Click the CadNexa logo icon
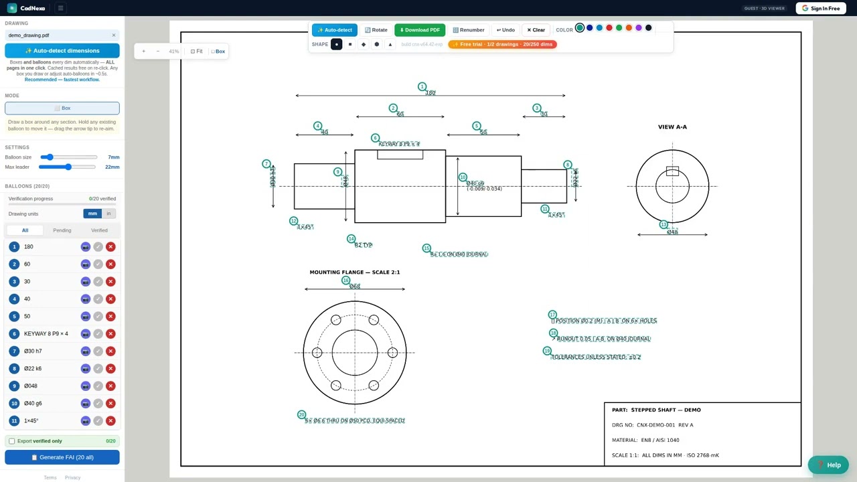This screenshot has height=482, width=857. (12, 8)
